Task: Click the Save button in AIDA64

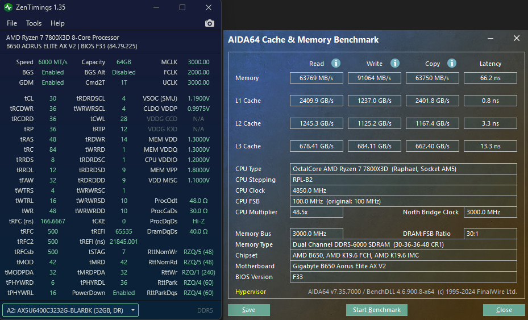Action: coord(248,310)
